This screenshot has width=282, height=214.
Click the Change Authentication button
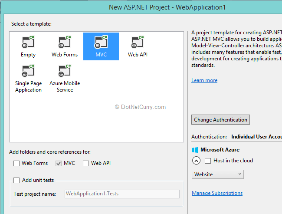220,120
